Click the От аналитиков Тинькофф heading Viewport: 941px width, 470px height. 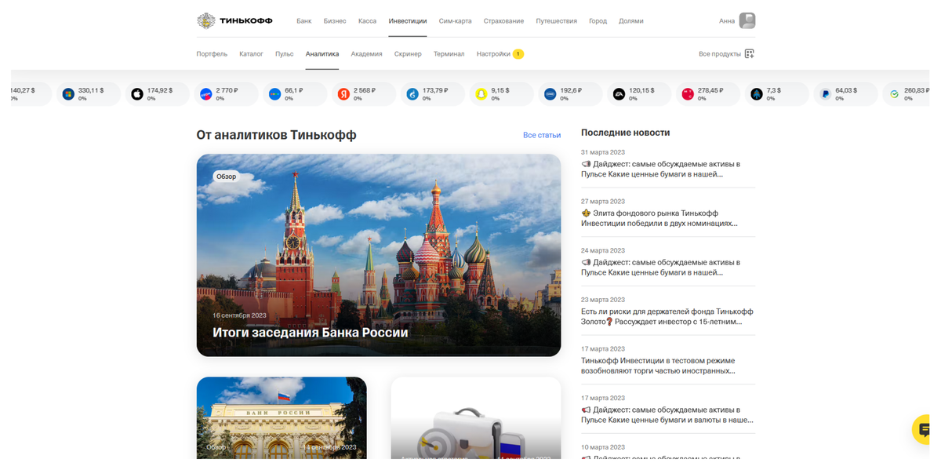[277, 135]
